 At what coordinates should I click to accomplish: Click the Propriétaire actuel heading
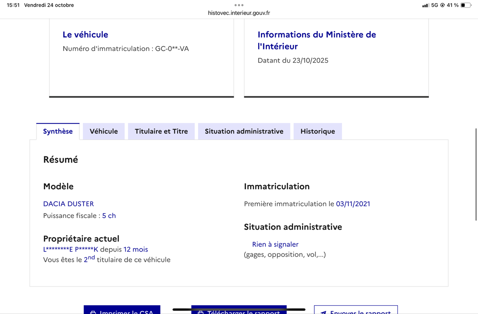pyautogui.click(x=81, y=239)
